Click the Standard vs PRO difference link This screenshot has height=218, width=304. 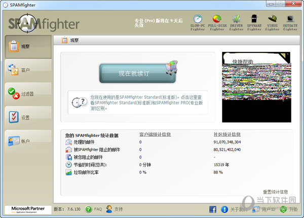coord(146,103)
